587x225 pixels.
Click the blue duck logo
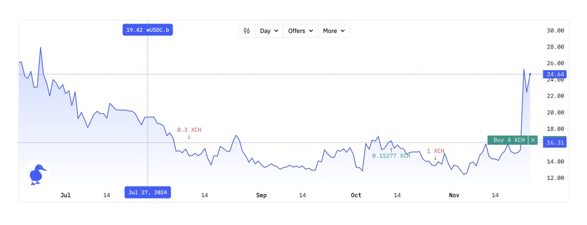[x=37, y=174]
